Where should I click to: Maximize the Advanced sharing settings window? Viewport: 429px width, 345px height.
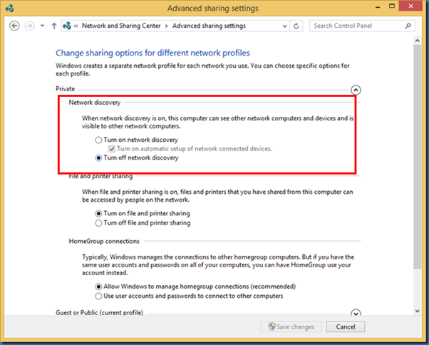point(392,6)
